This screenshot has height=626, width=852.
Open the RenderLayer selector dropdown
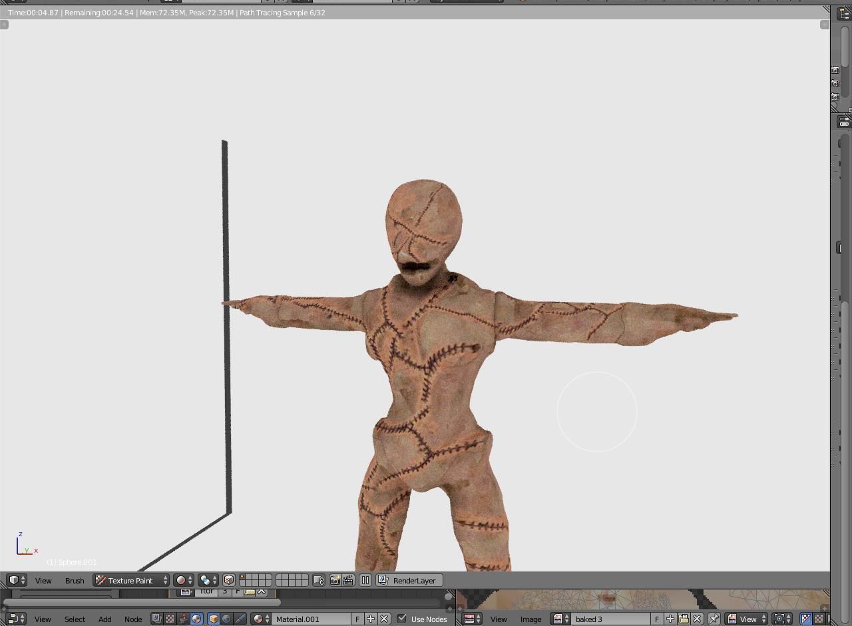(x=409, y=580)
